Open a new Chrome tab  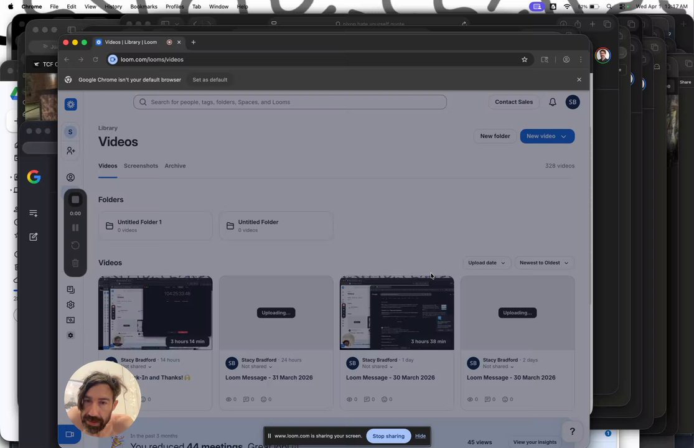tap(194, 42)
